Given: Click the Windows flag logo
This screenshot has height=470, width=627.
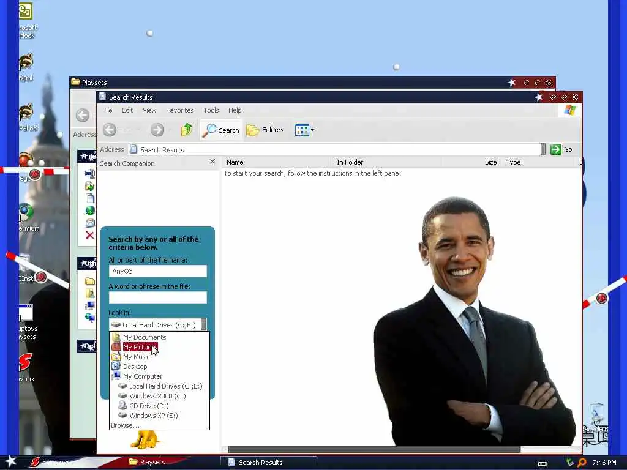Looking at the screenshot, I should [x=570, y=110].
